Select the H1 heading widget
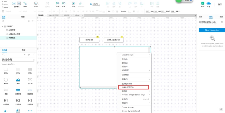The height and width of the screenshot is (113, 225). tap(6, 102)
